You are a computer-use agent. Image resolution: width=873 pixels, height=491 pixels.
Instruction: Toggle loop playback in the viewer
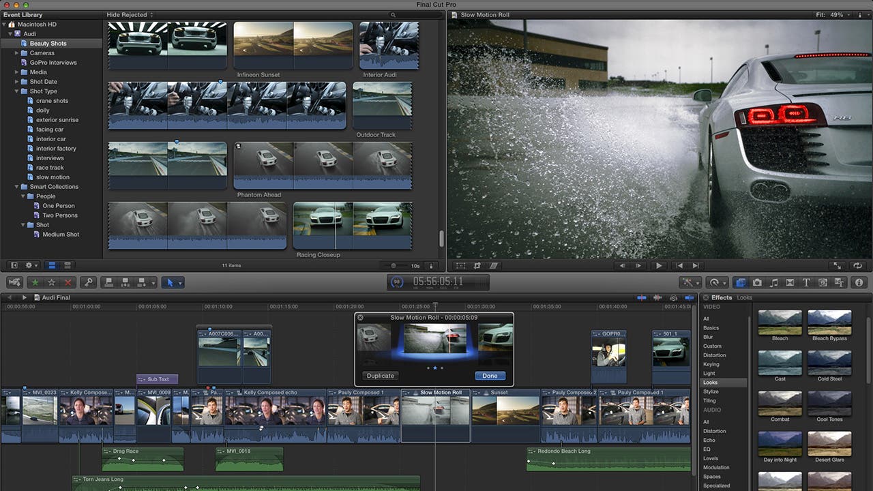(857, 266)
